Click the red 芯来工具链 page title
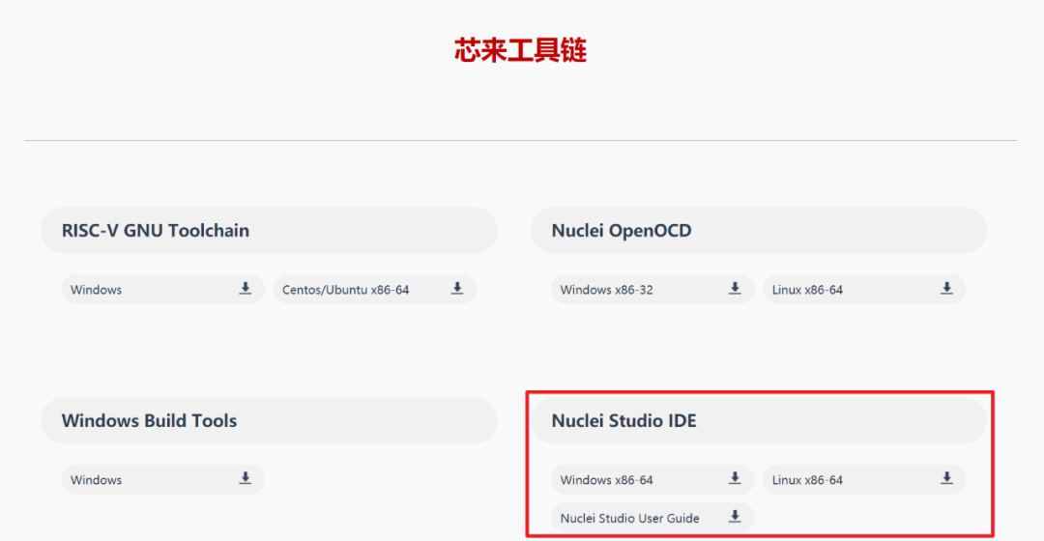1044x541 pixels. [520, 50]
